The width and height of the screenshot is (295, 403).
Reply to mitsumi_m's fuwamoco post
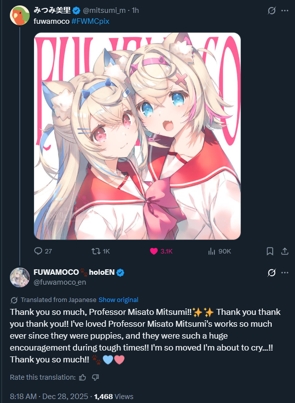click(x=43, y=251)
